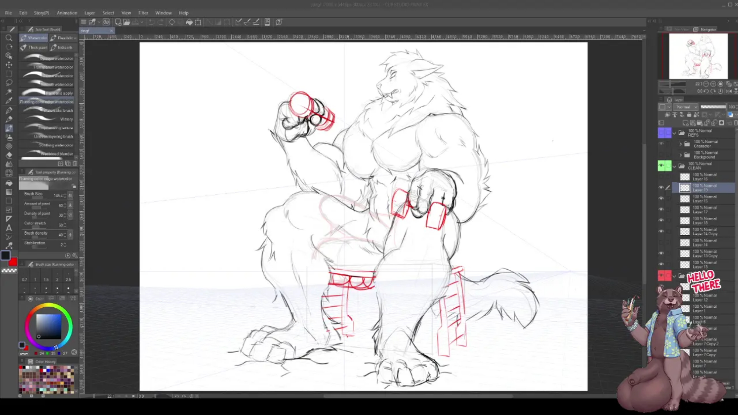Image resolution: width=738 pixels, height=415 pixels.
Task: Select the Eyedropper tool
Action: 9,101
